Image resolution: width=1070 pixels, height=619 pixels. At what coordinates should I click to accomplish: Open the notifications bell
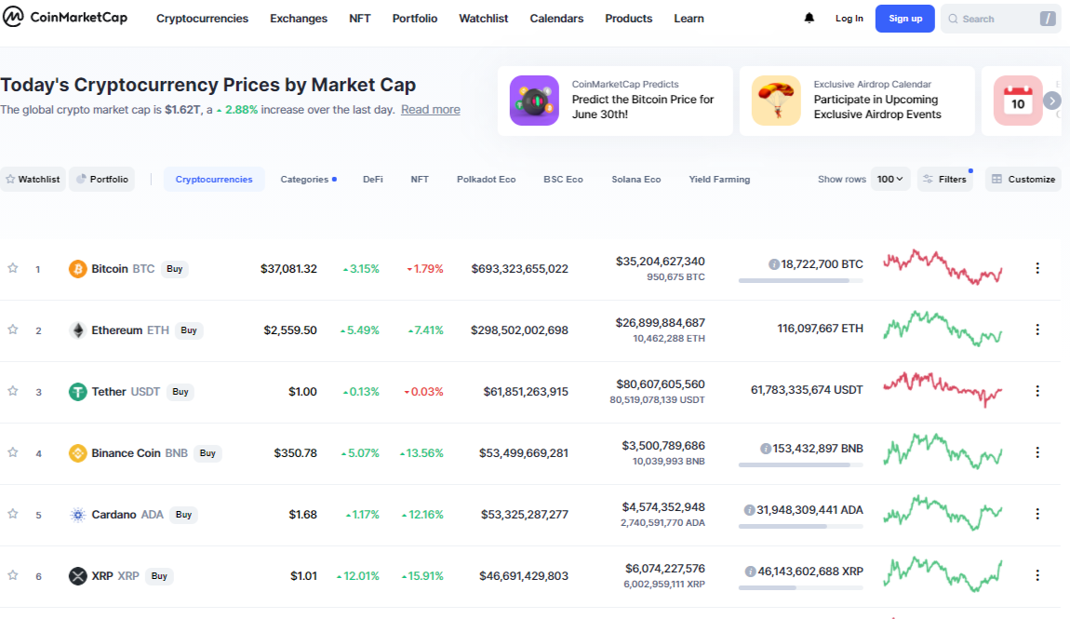(809, 19)
